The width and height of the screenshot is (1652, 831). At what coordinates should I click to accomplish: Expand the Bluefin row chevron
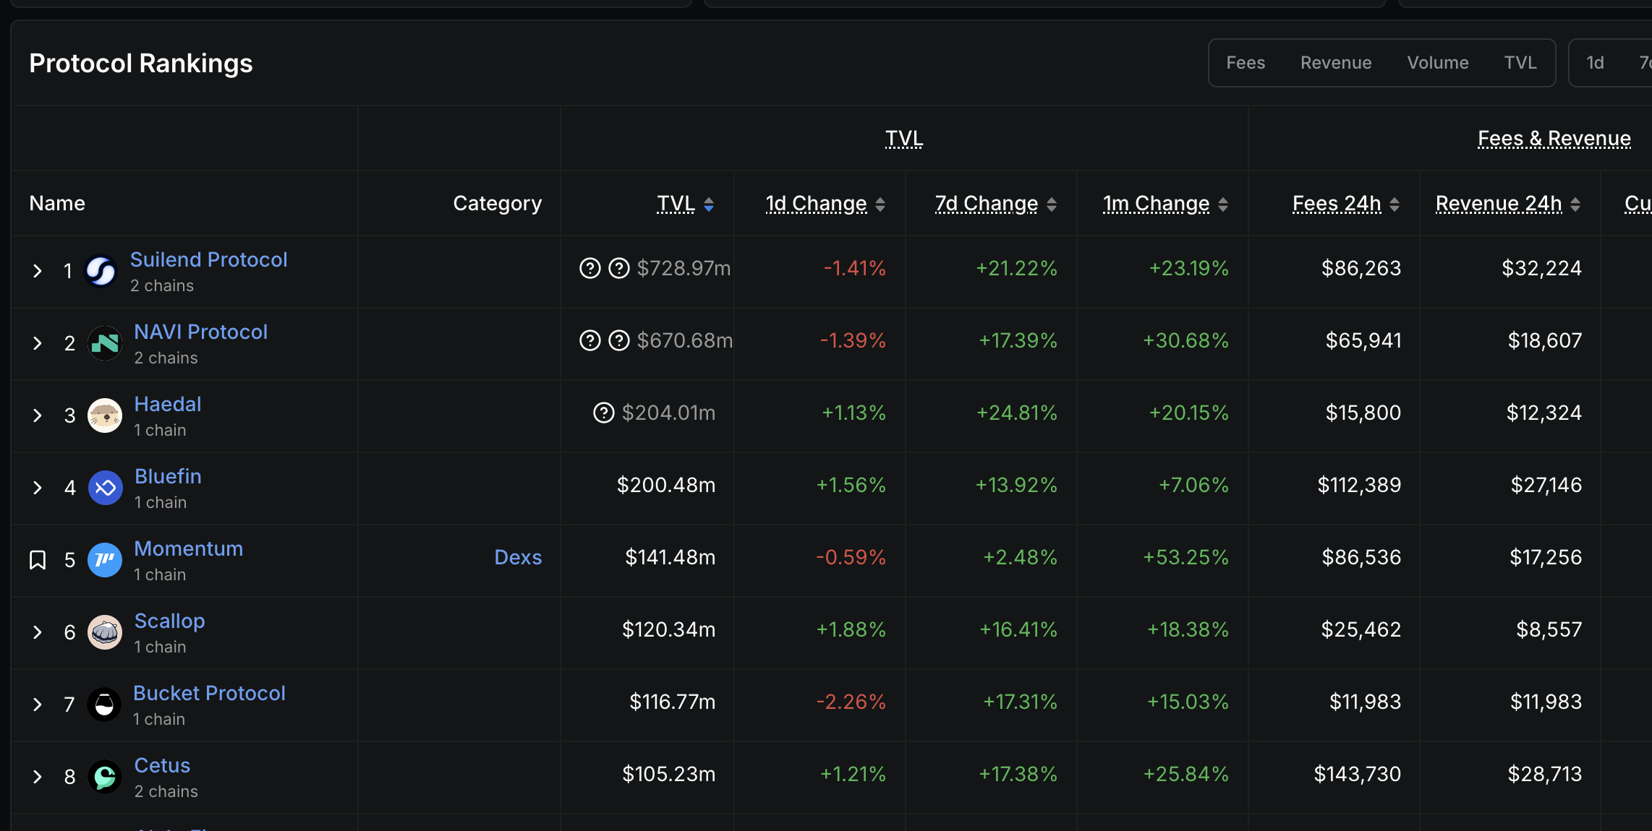38,488
